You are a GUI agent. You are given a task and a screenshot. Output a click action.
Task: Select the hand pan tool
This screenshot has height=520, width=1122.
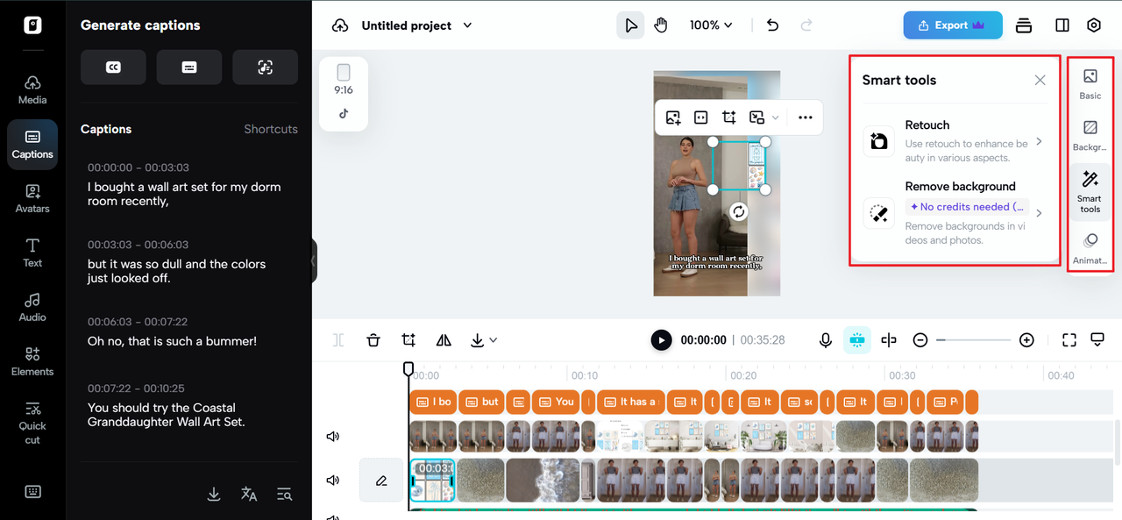661,25
